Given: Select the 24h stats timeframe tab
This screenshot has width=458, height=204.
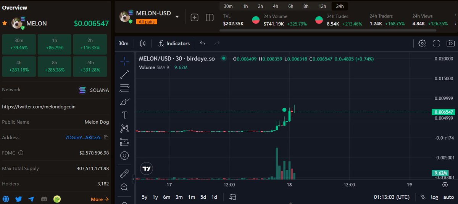Looking at the screenshot, I should click(340, 6).
